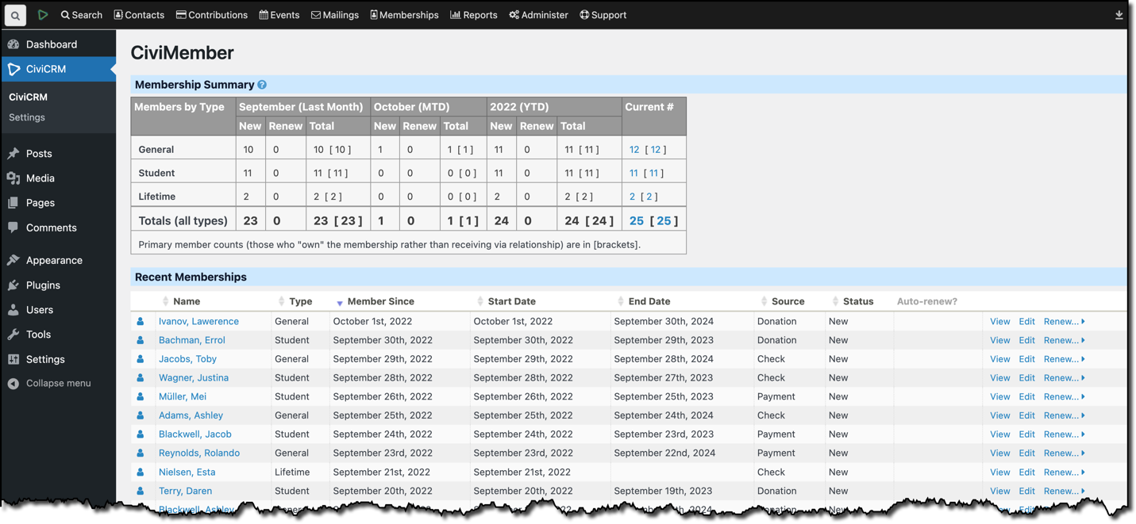Open total current members count 25
Image resolution: width=1136 pixels, height=524 pixels.
(637, 221)
